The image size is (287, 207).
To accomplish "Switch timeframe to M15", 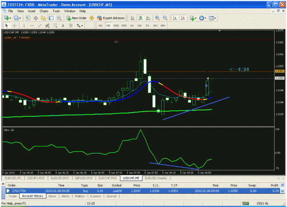I will click(116, 26).
